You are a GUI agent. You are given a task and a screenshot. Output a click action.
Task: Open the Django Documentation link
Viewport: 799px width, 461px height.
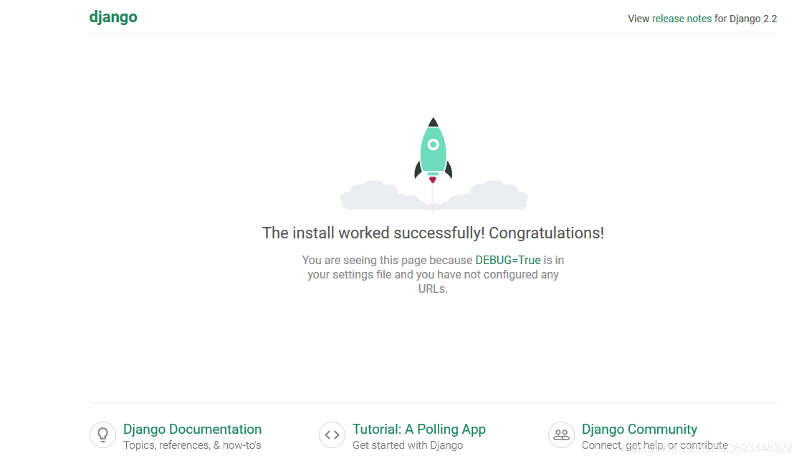tap(192, 429)
